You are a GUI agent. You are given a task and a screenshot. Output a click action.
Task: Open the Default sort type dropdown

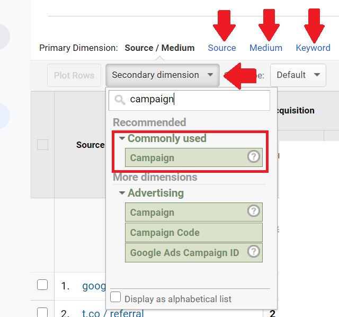pos(298,75)
